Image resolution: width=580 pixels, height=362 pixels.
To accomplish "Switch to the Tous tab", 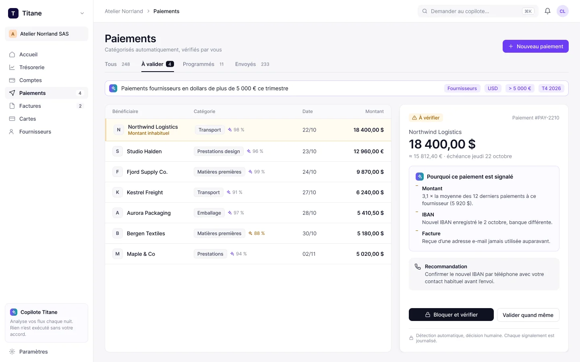I will 117,64.
